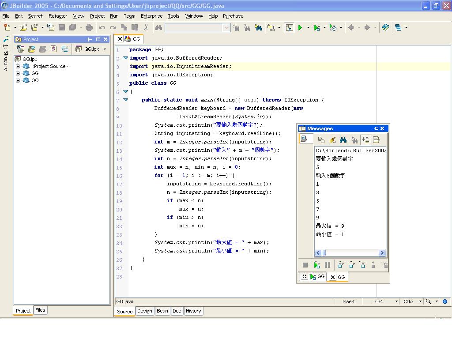Close the GG editor tab
This screenshot has height=339, width=452.
tap(120, 39)
